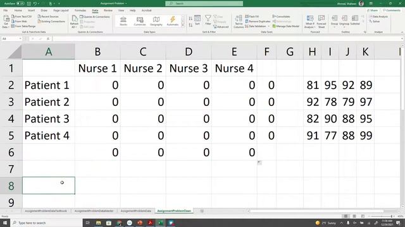Click the Forecast Sheet button
Image resolution: width=405 pixels, height=227 pixels.
tap(321, 21)
